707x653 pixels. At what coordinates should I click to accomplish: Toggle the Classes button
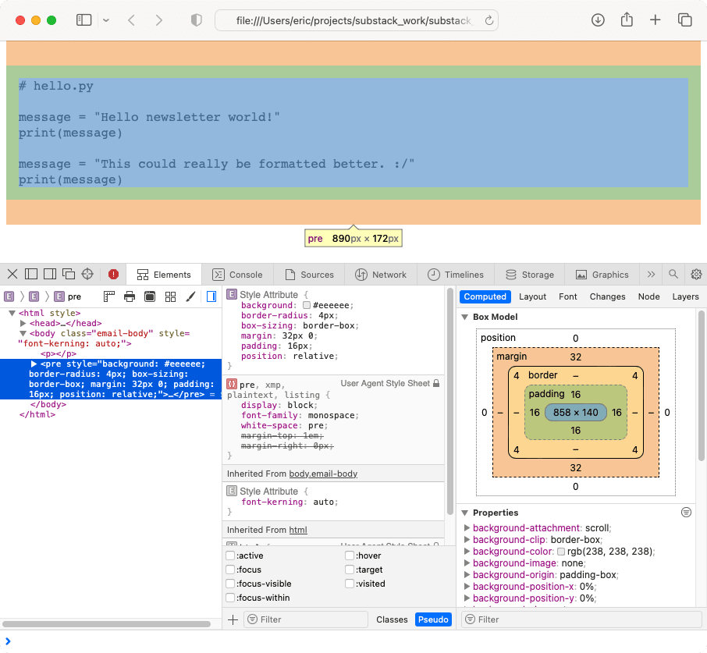[x=392, y=619]
